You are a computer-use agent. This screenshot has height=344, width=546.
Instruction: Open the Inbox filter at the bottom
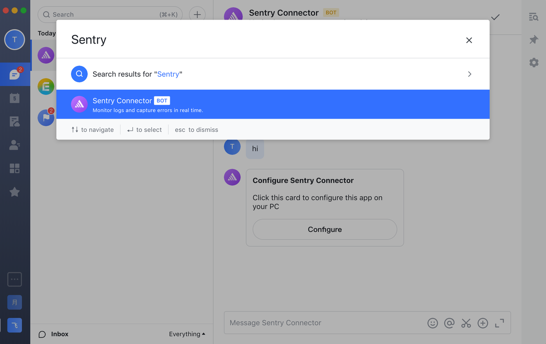pyautogui.click(x=54, y=334)
